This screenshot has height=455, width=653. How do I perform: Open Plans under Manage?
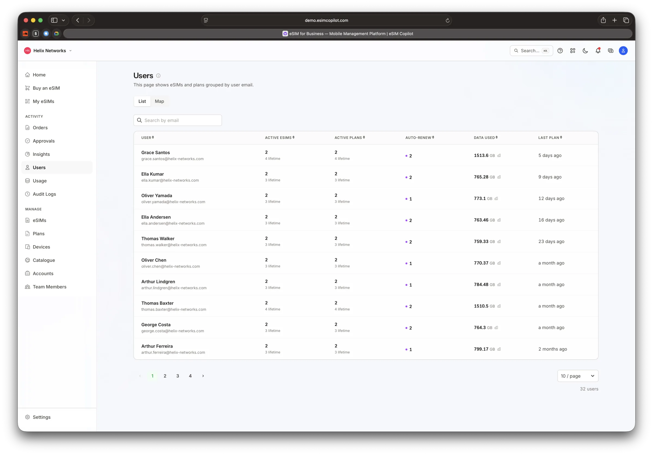(x=57, y=234)
